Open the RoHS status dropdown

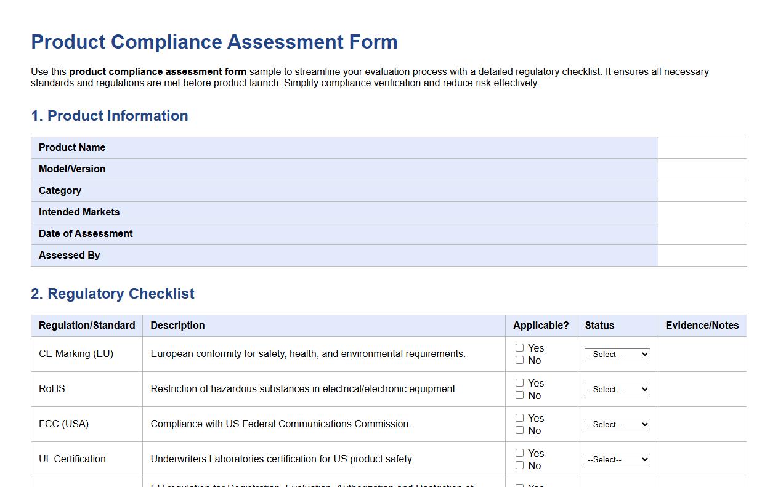coord(617,389)
